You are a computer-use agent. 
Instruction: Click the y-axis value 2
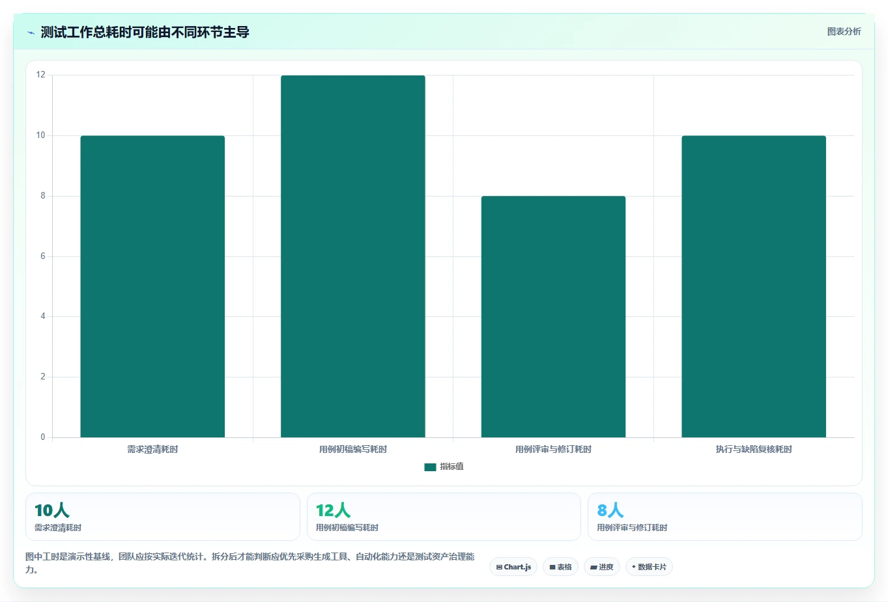coord(43,377)
